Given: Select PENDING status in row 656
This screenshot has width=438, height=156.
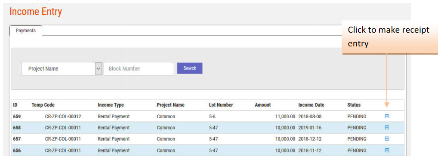Looking at the screenshot, I should tap(357, 150).
